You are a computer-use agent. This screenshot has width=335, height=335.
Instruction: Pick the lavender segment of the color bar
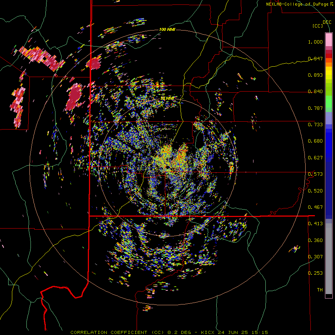pos(329,118)
